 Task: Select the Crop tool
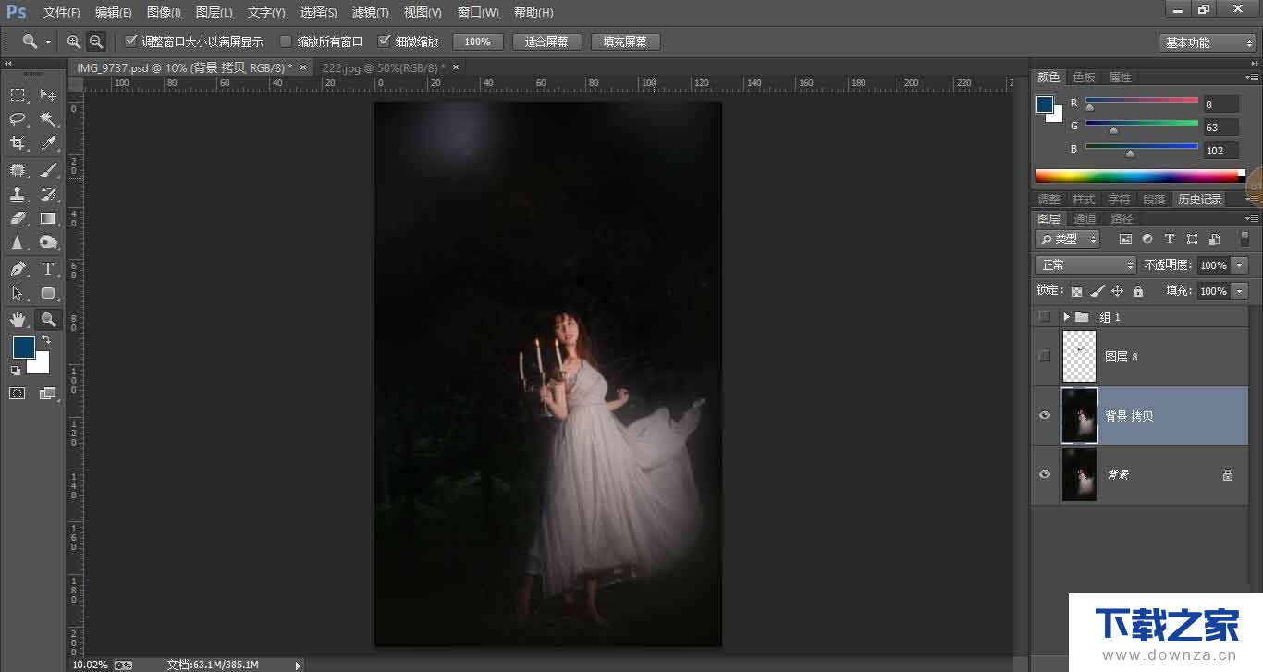tap(18, 143)
